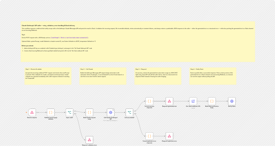The height and width of the screenshot is (165, 275).
Task: Open the Respond: validation error node
Action: click(89, 140)
